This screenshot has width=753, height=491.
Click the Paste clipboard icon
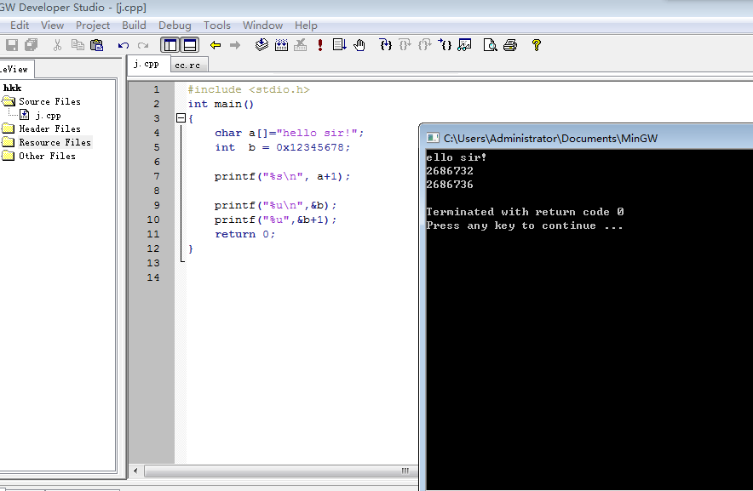pyautogui.click(x=96, y=45)
